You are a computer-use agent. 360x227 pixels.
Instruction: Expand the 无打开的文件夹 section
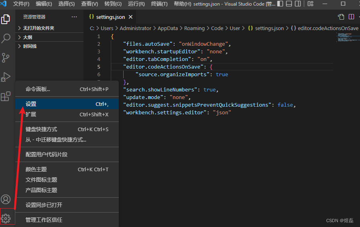pos(49,28)
